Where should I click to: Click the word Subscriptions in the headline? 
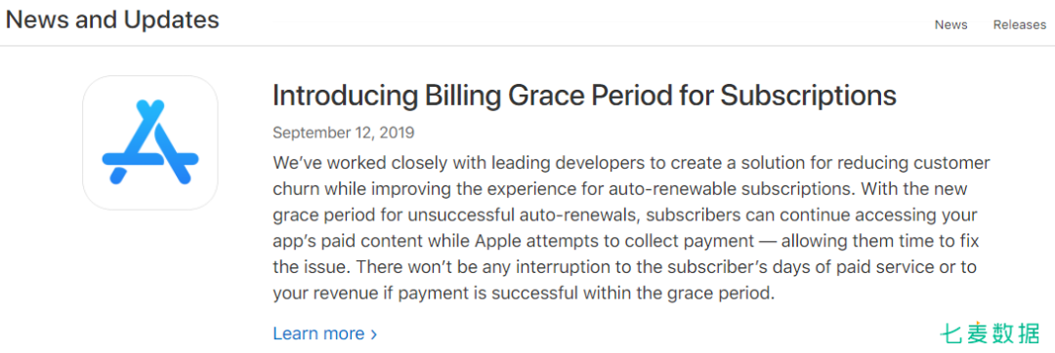pos(808,97)
